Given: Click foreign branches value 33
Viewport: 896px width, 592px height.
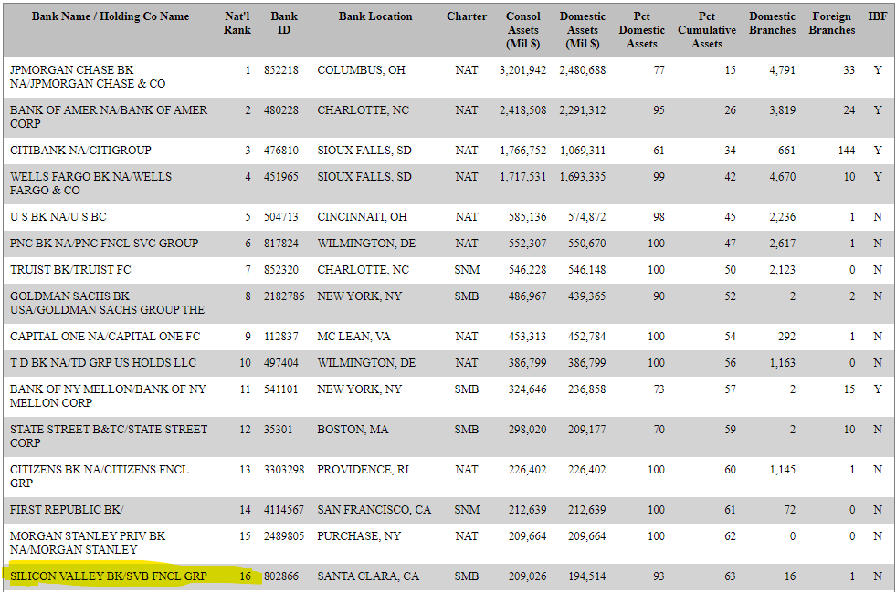Looking at the screenshot, I should click(849, 70).
